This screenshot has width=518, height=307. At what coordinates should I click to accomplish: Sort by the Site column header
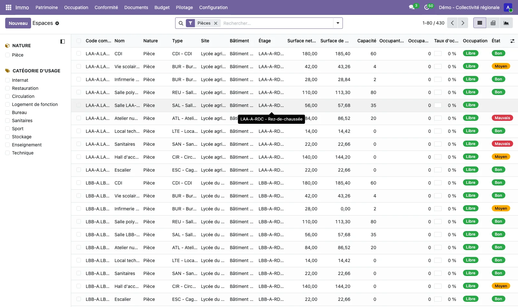[205, 41]
